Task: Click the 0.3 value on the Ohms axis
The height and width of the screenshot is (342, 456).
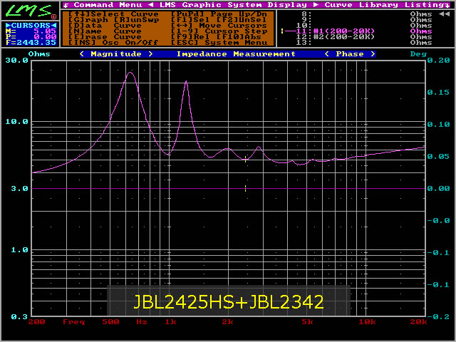Action: pos(20,316)
